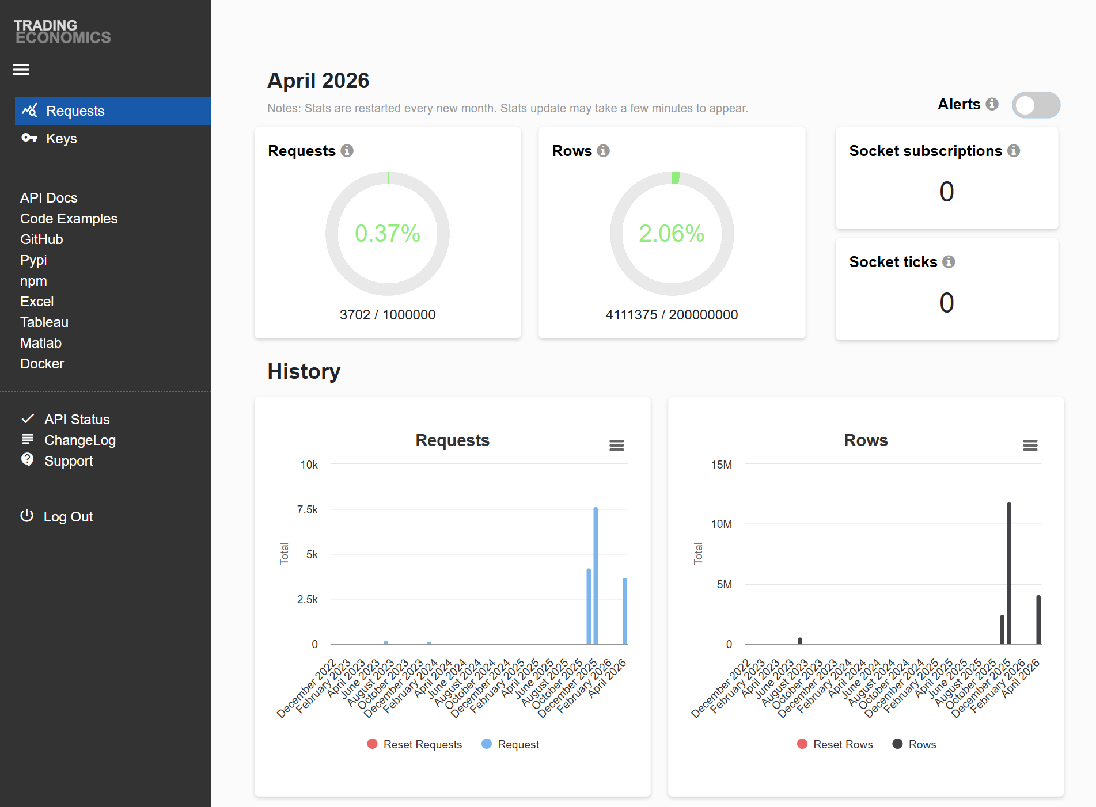This screenshot has width=1096, height=807.
Task: Open the Keys page from sidebar
Action: 61,139
